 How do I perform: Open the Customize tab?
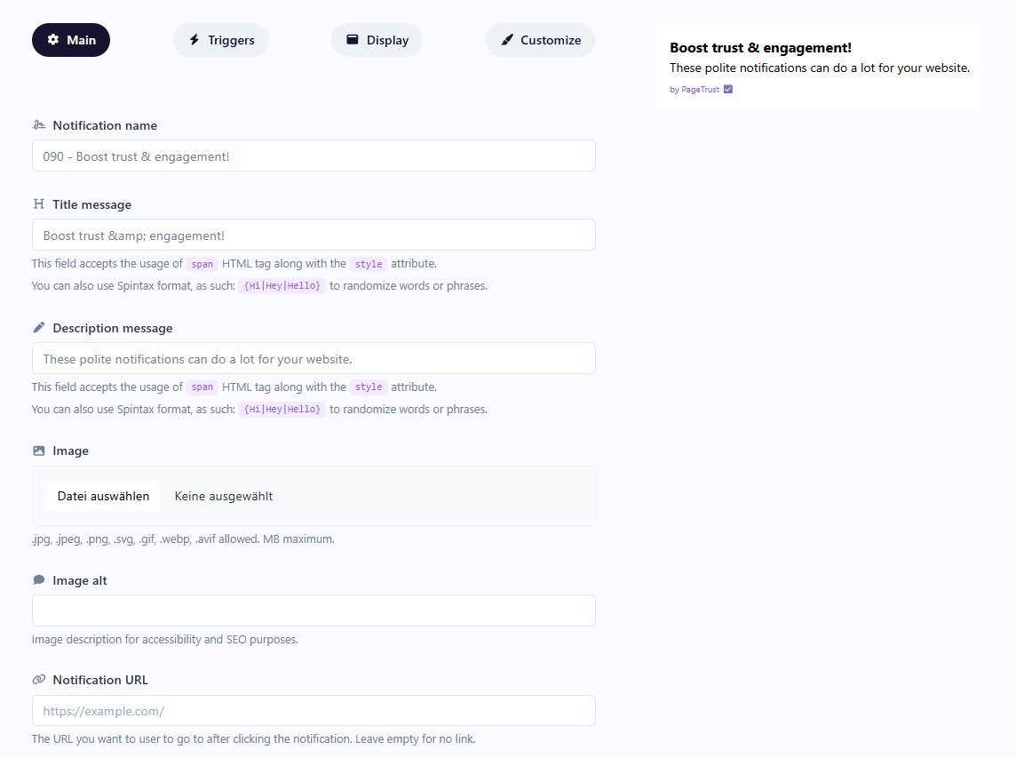pos(540,40)
